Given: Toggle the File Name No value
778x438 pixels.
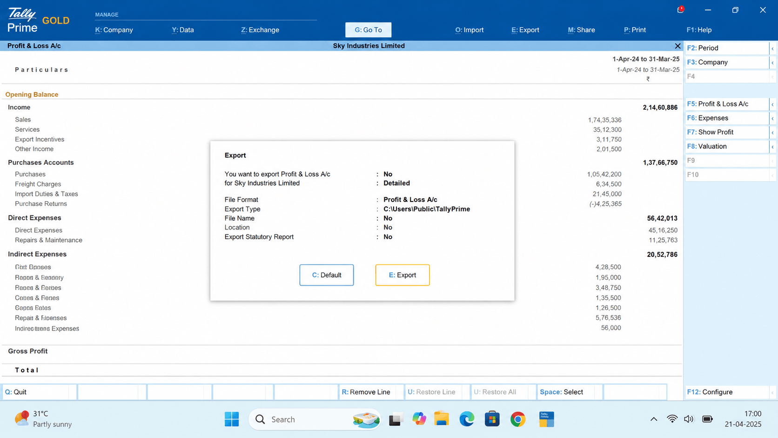Looking at the screenshot, I should coord(388,218).
